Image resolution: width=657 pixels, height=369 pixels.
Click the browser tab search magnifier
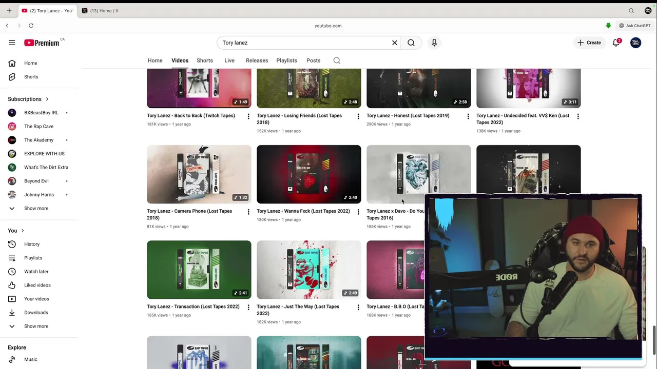click(x=631, y=10)
